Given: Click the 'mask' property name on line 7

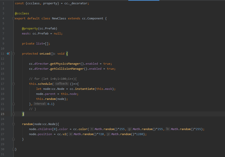Looking at the screenshot, I should click(x=26, y=33).
